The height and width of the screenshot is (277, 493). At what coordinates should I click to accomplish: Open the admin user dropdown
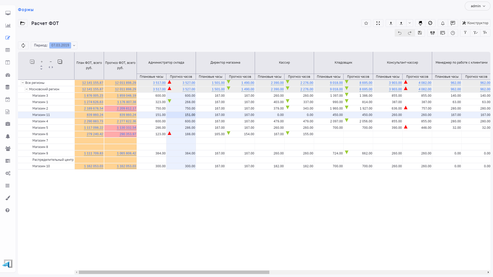click(x=478, y=6)
